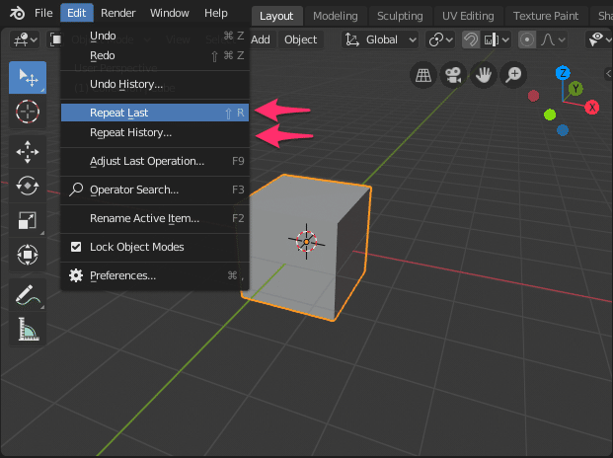Click the transform orientation axes icon
This screenshot has width=613, height=458.
[x=352, y=39]
